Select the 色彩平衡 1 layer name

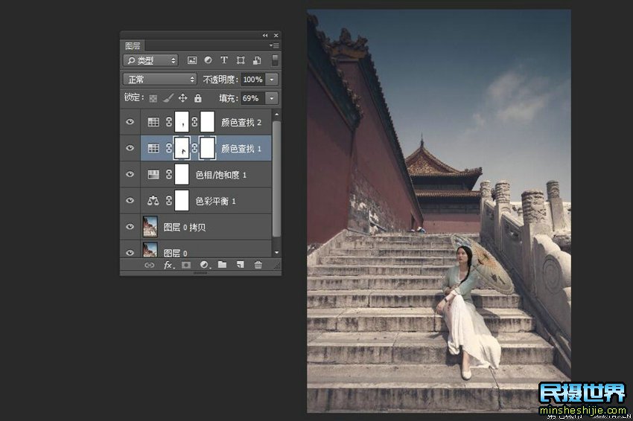coord(215,201)
